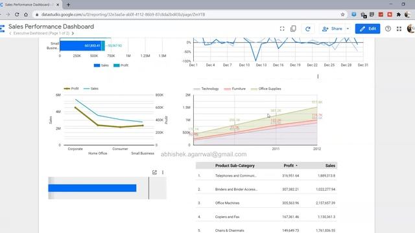Toggle the Profit column sort arrow
Image resolution: width=415 pixels, height=233 pixels.
coord(296,166)
